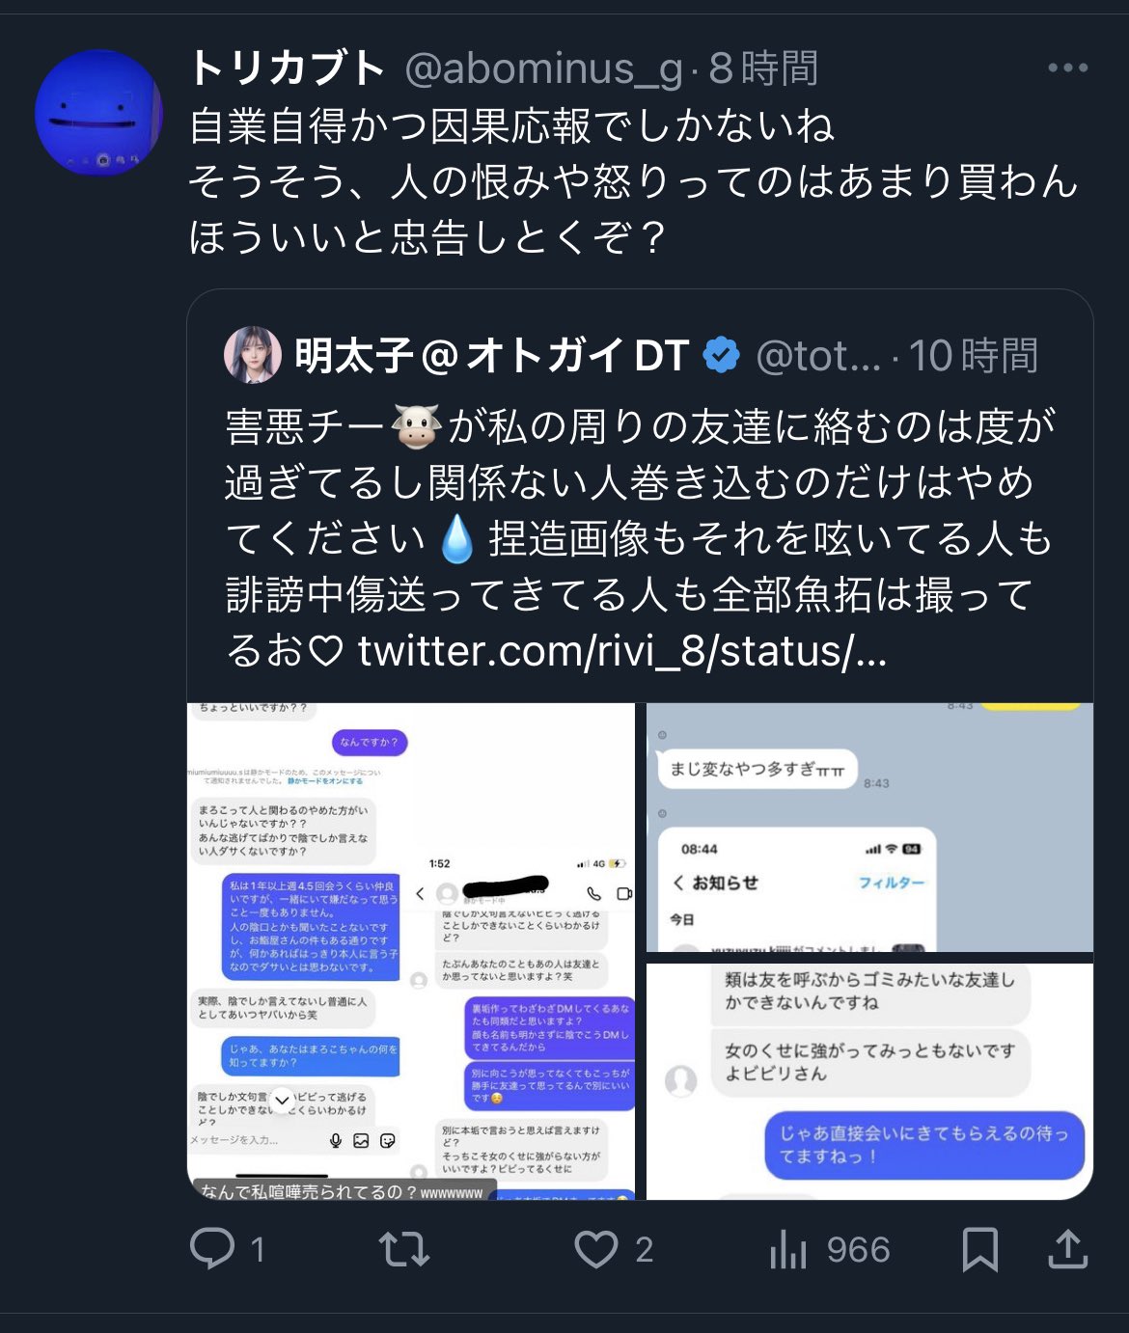Open the top-right LINE chat screenshot
This screenshot has height=1333, width=1129.
point(869,828)
